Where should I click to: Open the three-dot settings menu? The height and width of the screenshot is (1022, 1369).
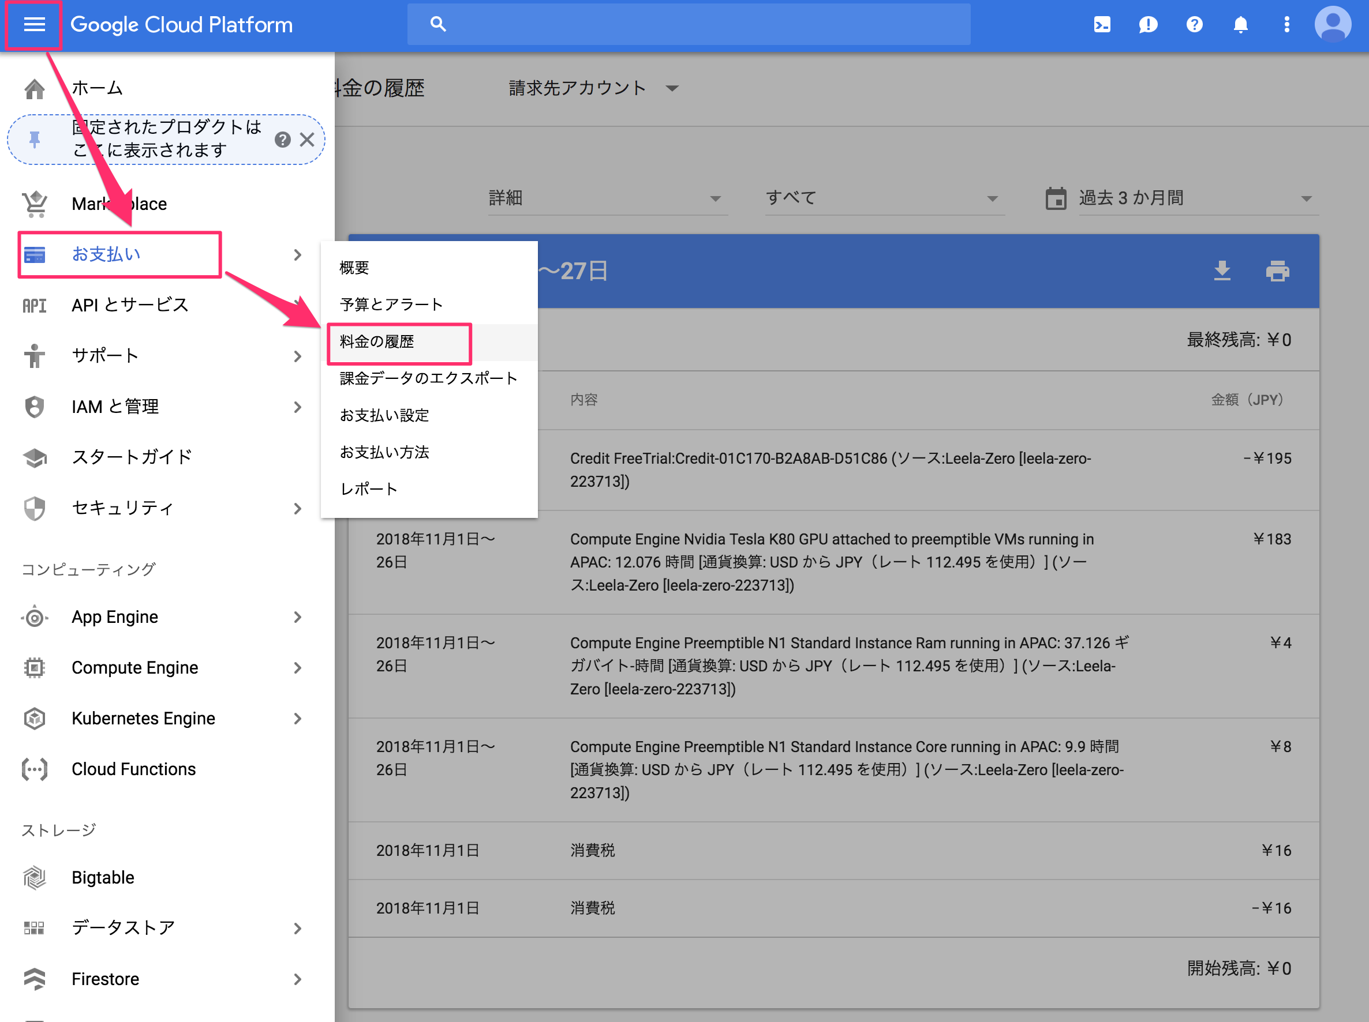pyautogui.click(x=1286, y=25)
